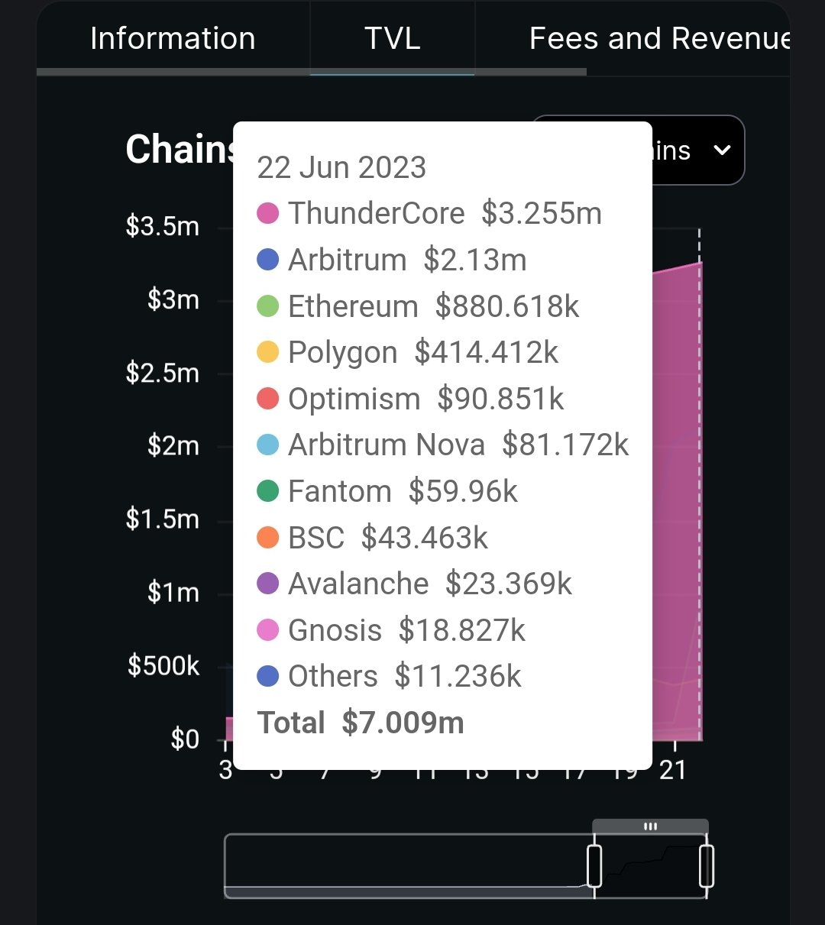Click the Ethereum green legend dot

(x=268, y=306)
